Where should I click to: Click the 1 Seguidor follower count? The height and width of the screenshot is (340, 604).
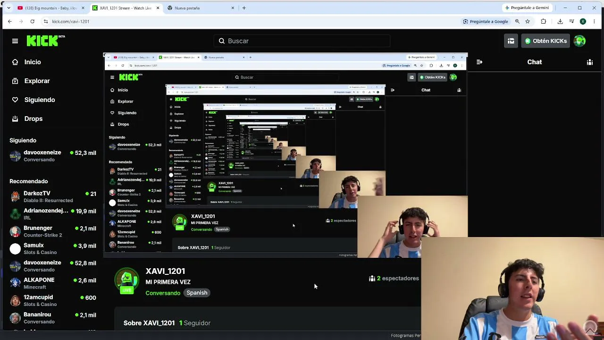pos(195,323)
